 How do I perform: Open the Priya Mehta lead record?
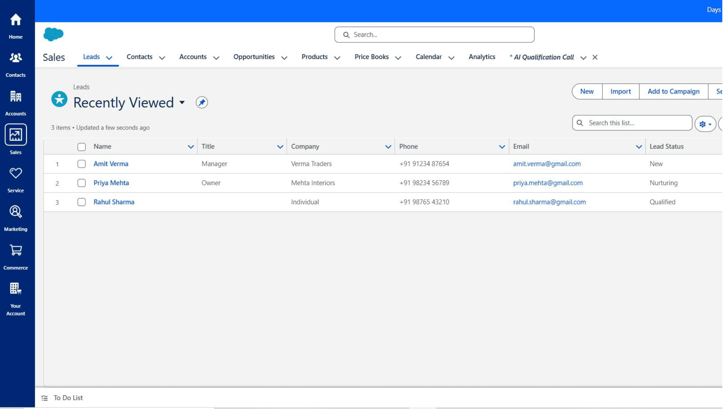pyautogui.click(x=111, y=183)
